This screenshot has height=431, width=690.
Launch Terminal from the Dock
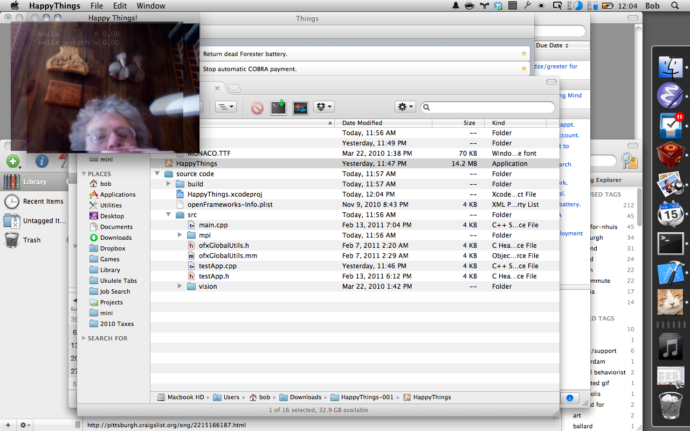670,244
